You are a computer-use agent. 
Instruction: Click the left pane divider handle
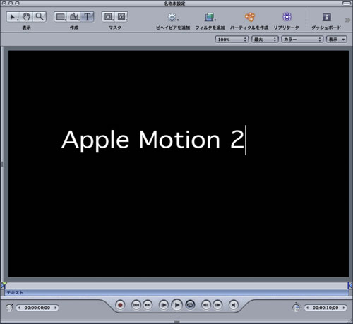(x=2, y=164)
